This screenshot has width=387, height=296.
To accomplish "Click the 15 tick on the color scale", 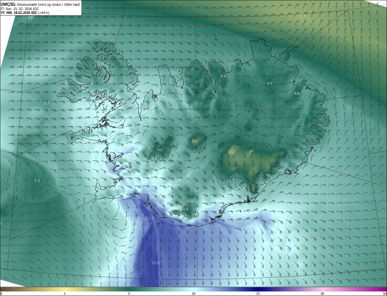I will (258, 294).
